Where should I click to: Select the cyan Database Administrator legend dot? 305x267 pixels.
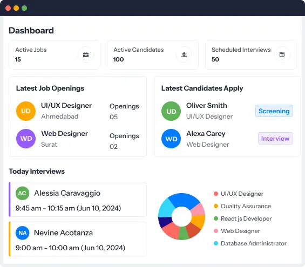(x=216, y=243)
